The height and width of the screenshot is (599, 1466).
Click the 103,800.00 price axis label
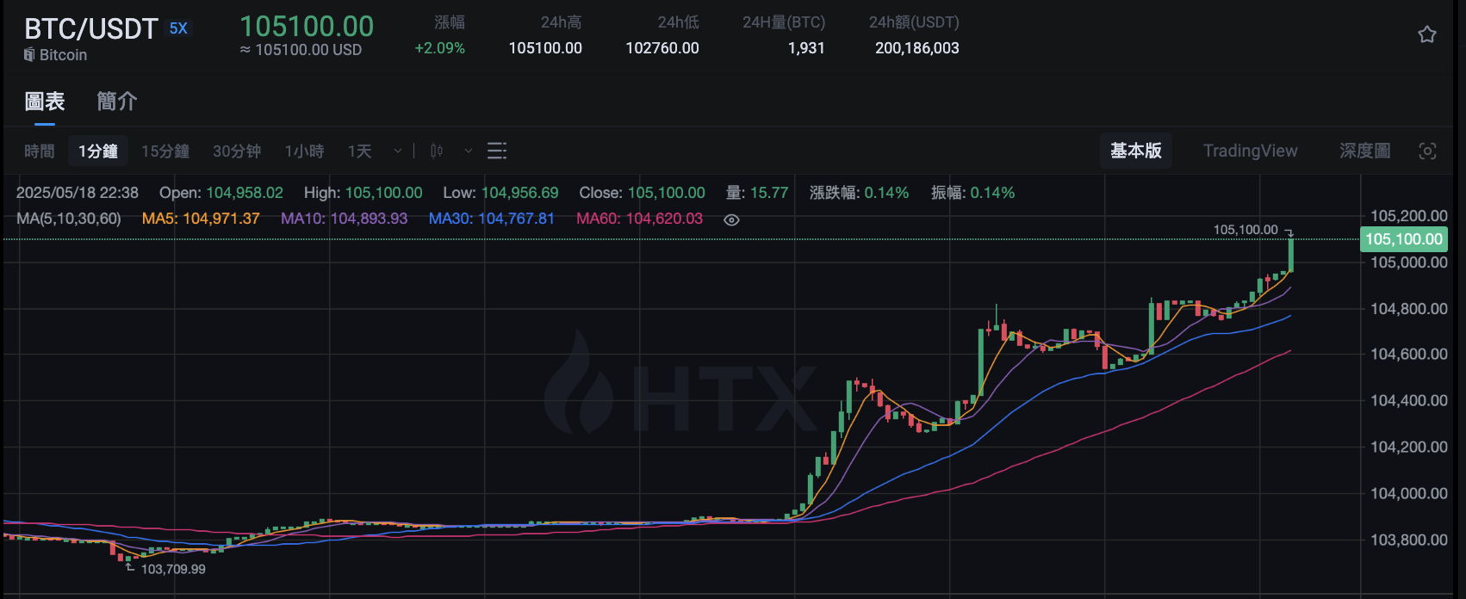pos(1409,540)
